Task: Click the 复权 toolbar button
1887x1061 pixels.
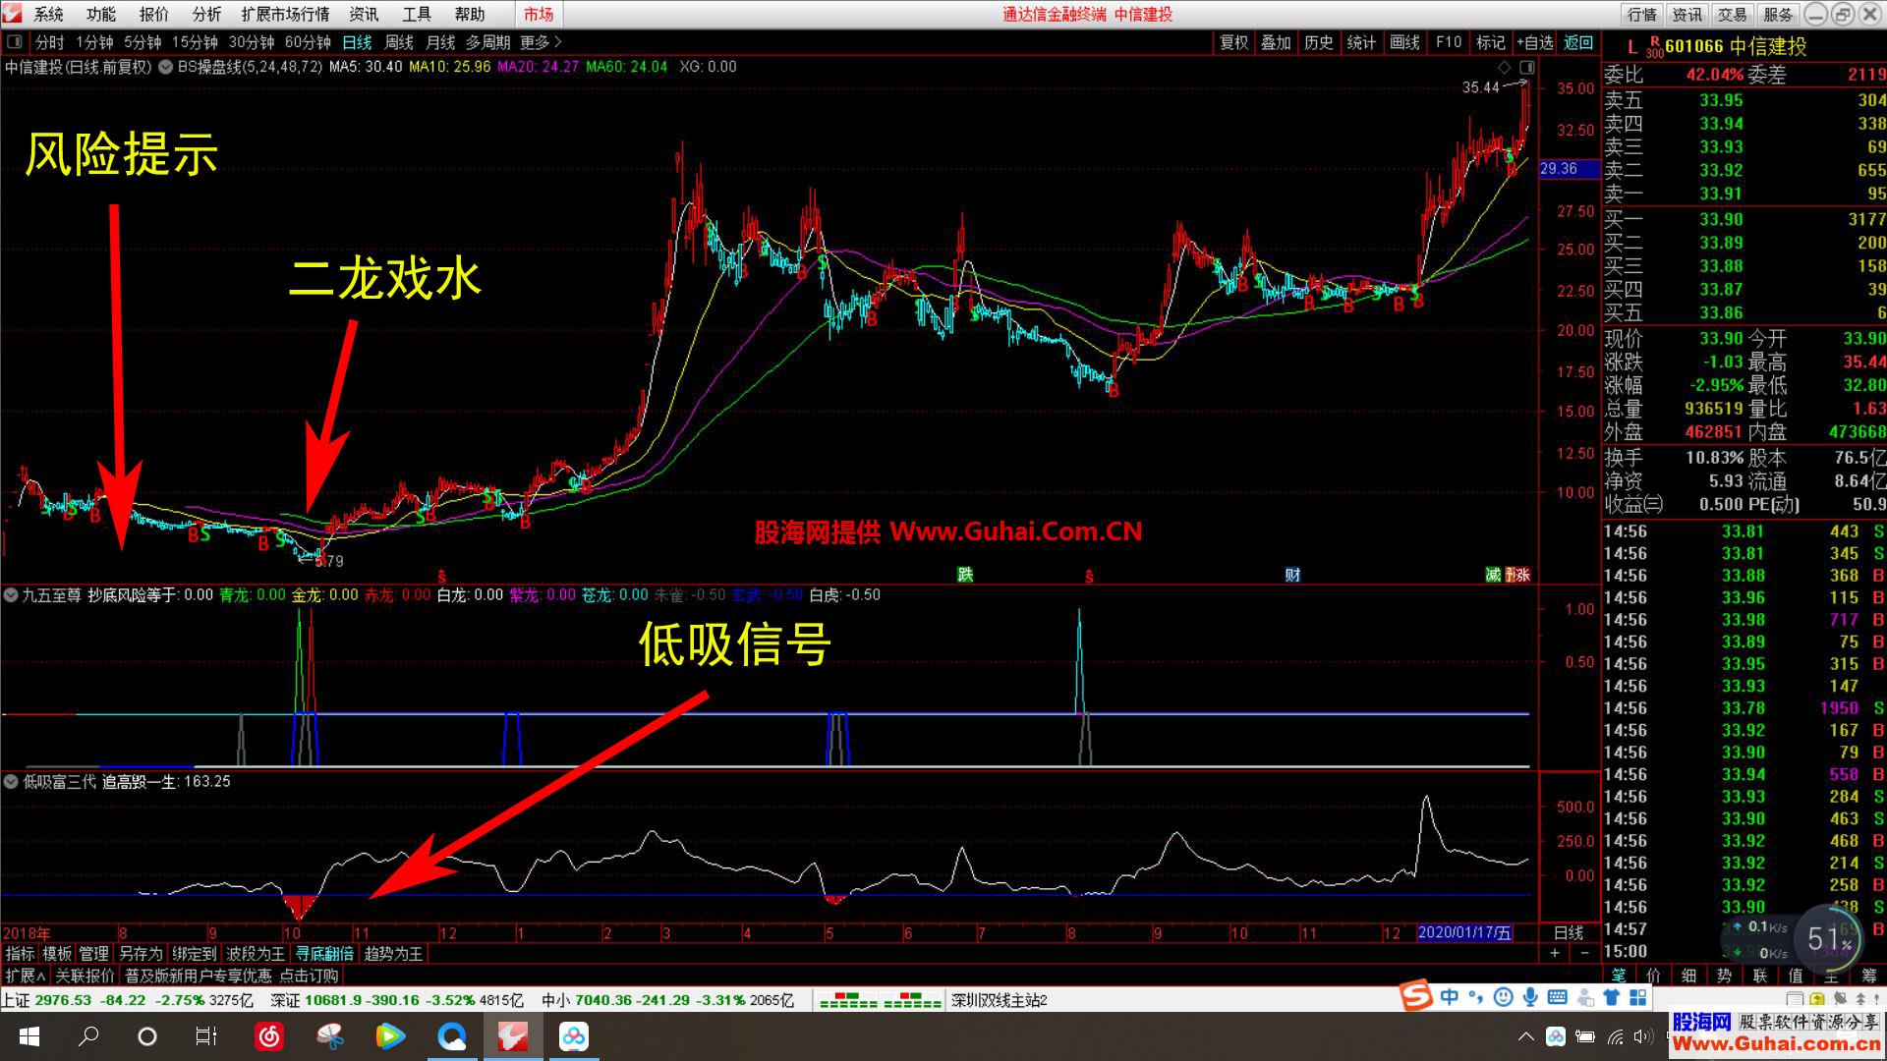Action: coord(1234,42)
